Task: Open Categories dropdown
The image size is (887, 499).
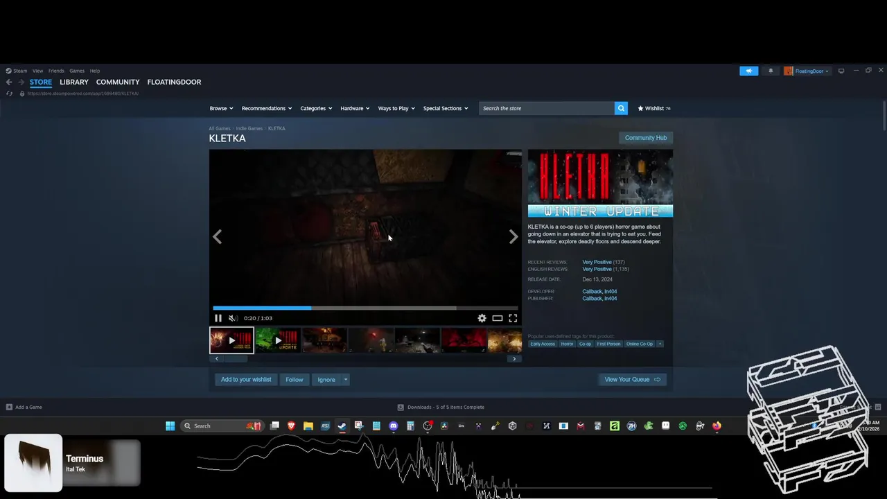Action: (x=316, y=108)
